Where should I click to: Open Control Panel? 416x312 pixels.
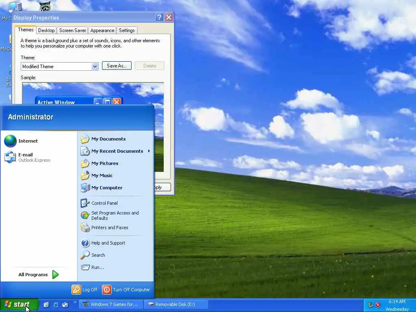[116, 203]
